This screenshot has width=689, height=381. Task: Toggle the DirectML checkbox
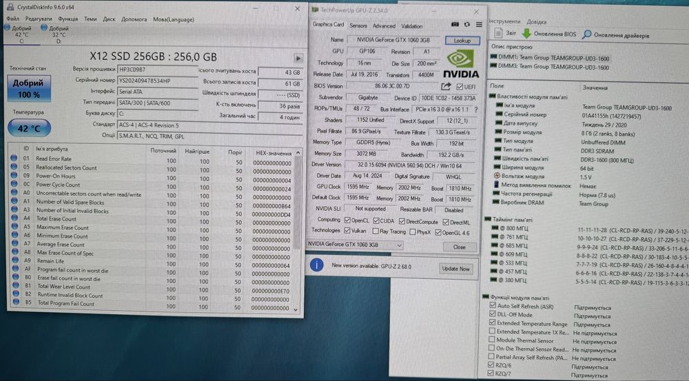[446, 223]
